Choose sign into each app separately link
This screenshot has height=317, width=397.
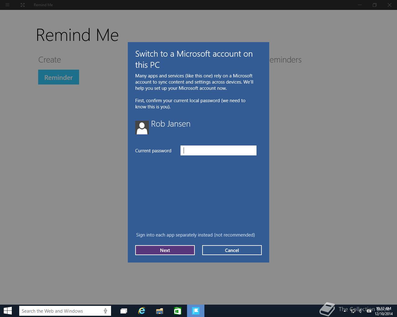click(195, 235)
